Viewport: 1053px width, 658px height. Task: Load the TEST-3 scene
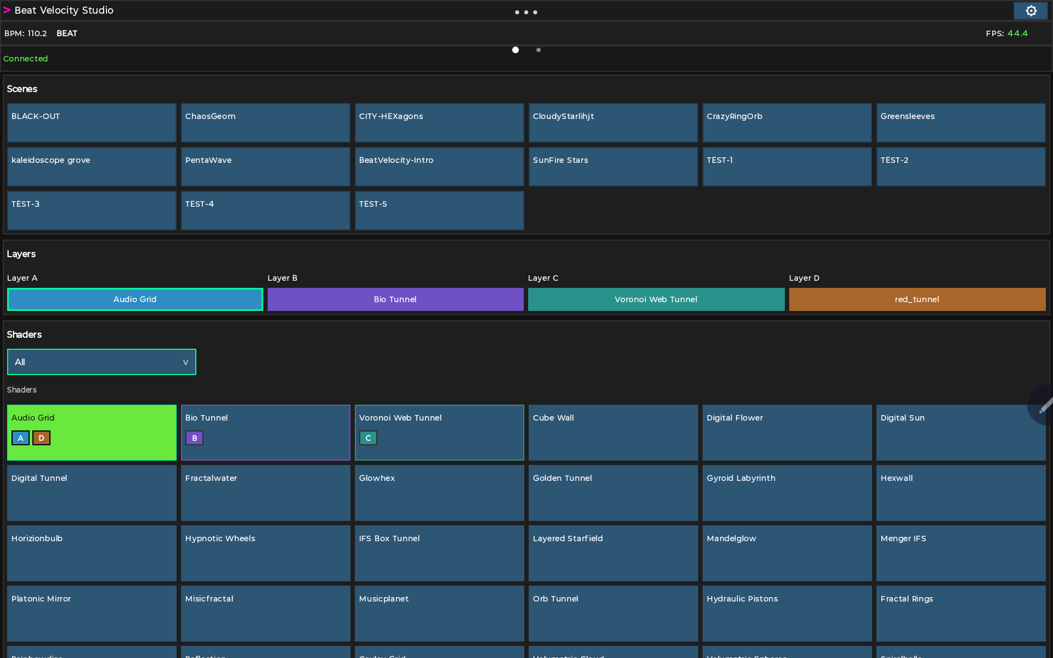pyautogui.click(x=92, y=211)
